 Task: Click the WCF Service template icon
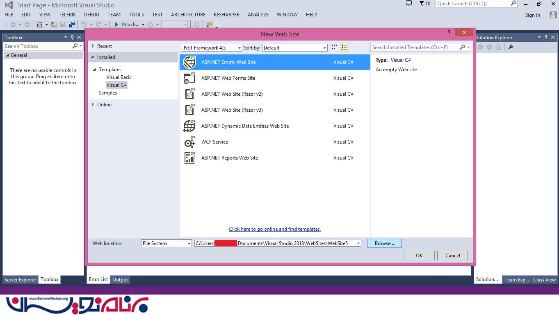click(189, 142)
